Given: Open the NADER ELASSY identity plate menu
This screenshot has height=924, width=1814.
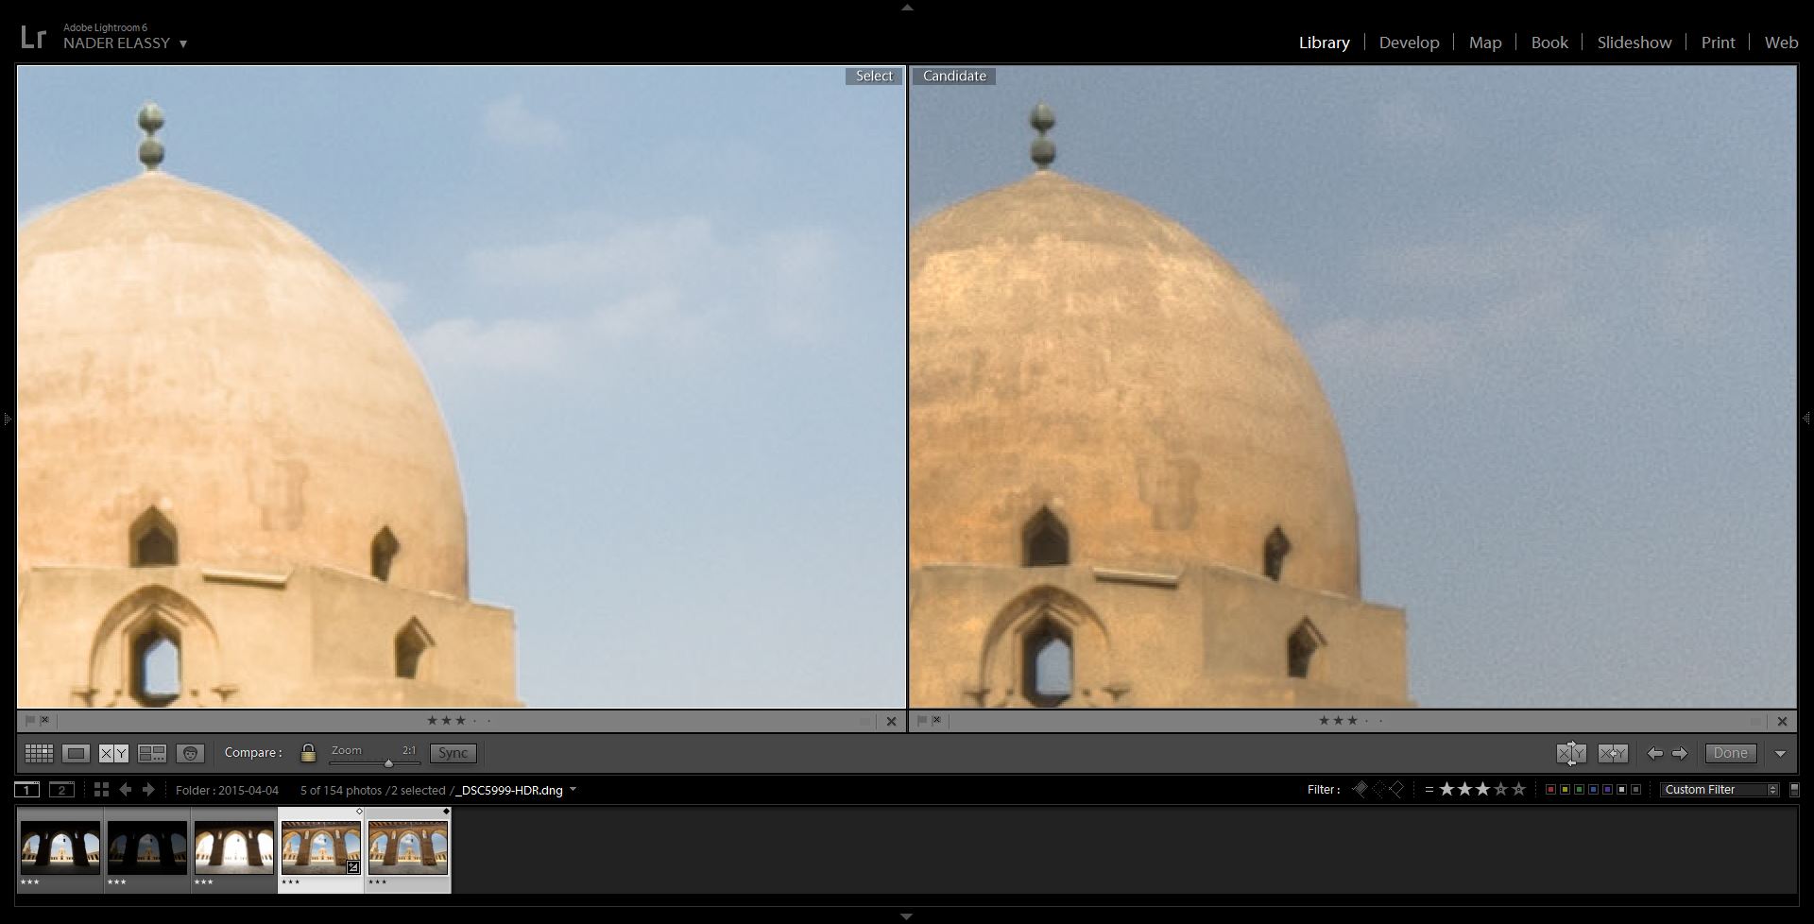Looking at the screenshot, I should (126, 43).
